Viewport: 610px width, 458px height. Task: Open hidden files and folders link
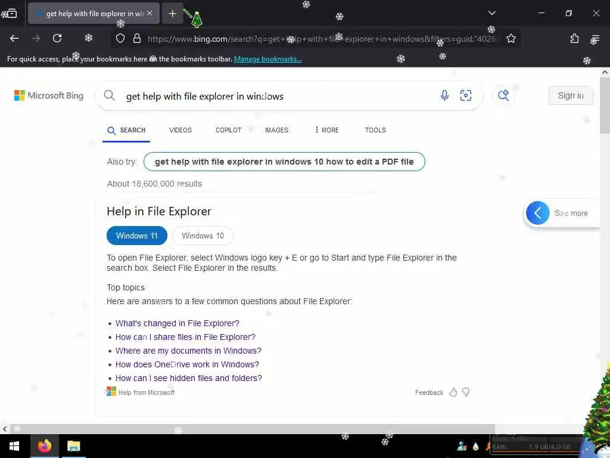(x=189, y=378)
